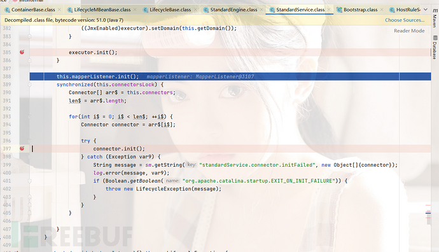Click the Choose Sources... link
This screenshot has height=252, width=439.
tap(405, 20)
